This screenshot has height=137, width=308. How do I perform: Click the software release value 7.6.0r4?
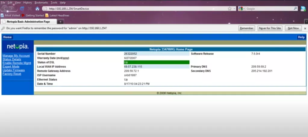(256, 54)
